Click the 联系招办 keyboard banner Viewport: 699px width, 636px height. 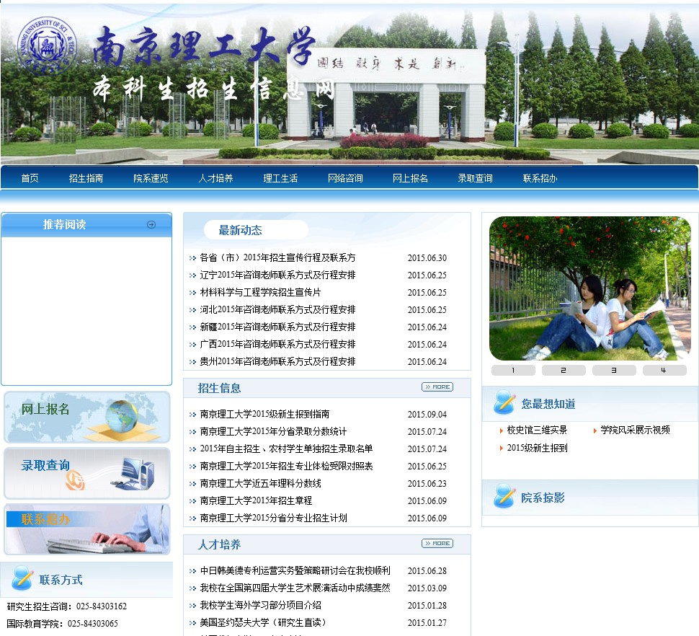pos(87,529)
